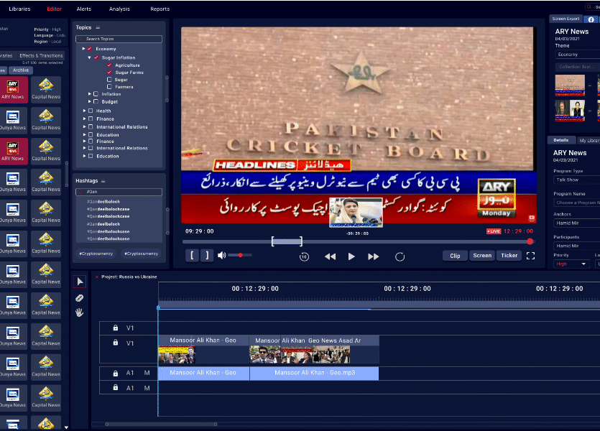This screenshot has width=600, height=431.
Task: Uncheck the Sugar Farms checkbox
Action: [109, 73]
